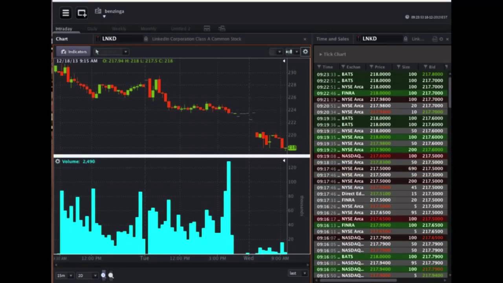Screen dimensions: 503x283
Task: Click the tile layout icon beside tabs
Action: tap(207, 29)
